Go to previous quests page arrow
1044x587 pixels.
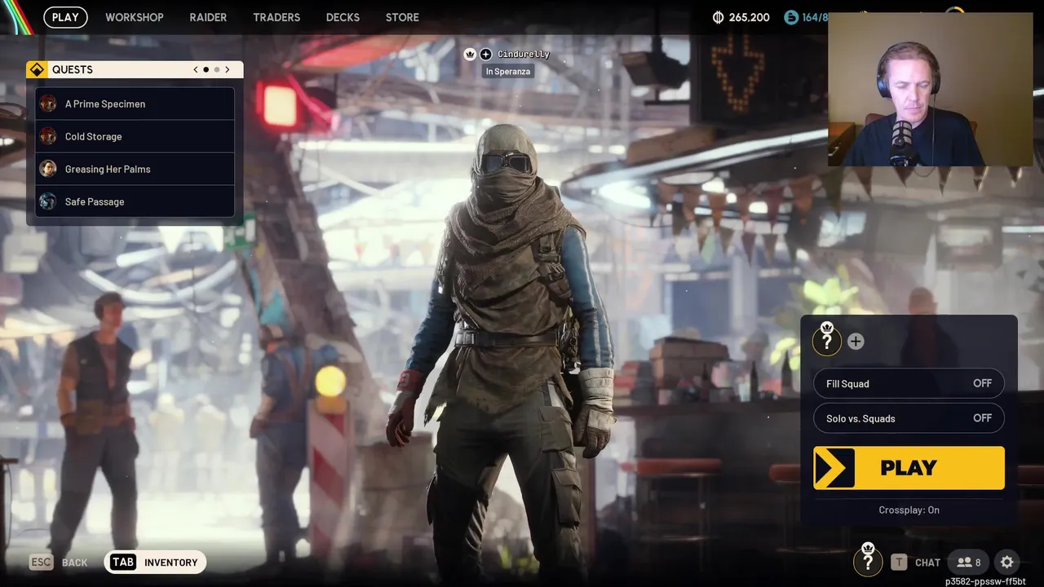click(196, 69)
